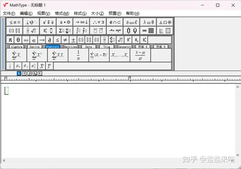
Task: Insert the sum of X_i Y_i expression
Action: (x=58, y=55)
